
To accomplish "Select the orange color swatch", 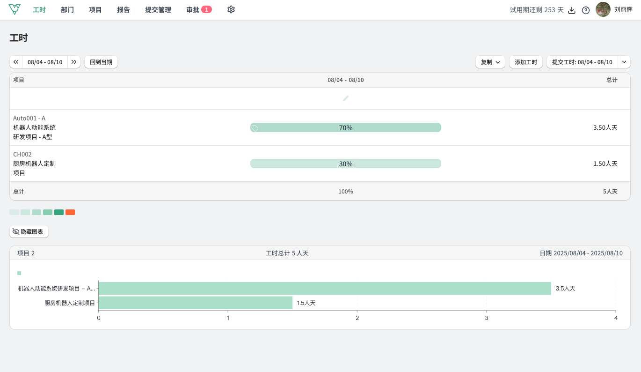I will coord(70,212).
